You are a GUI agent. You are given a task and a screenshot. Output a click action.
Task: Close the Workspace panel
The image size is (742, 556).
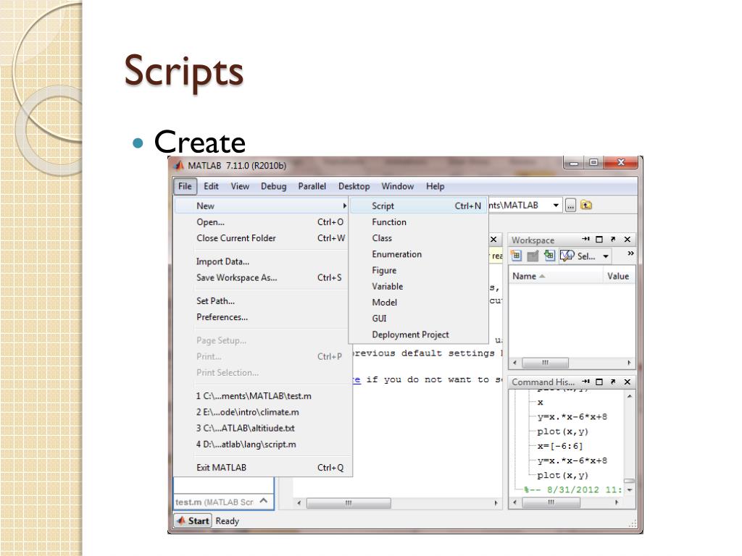click(628, 239)
